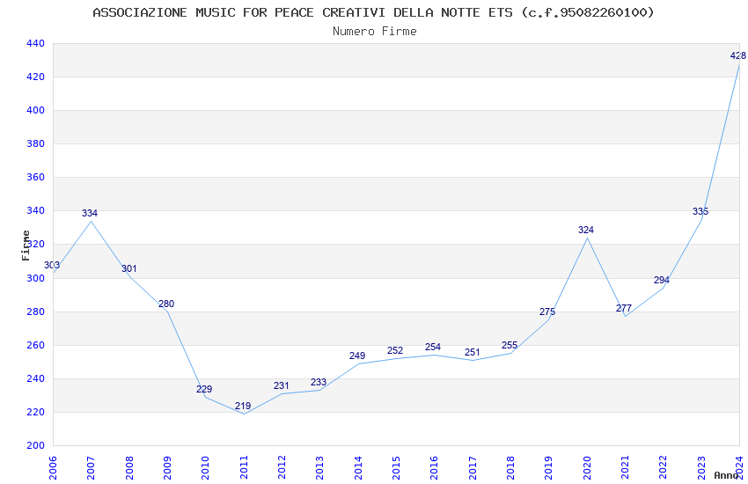Image resolution: width=748 pixels, height=484 pixels.
Task: Select the data label 231
Action: pos(282,385)
